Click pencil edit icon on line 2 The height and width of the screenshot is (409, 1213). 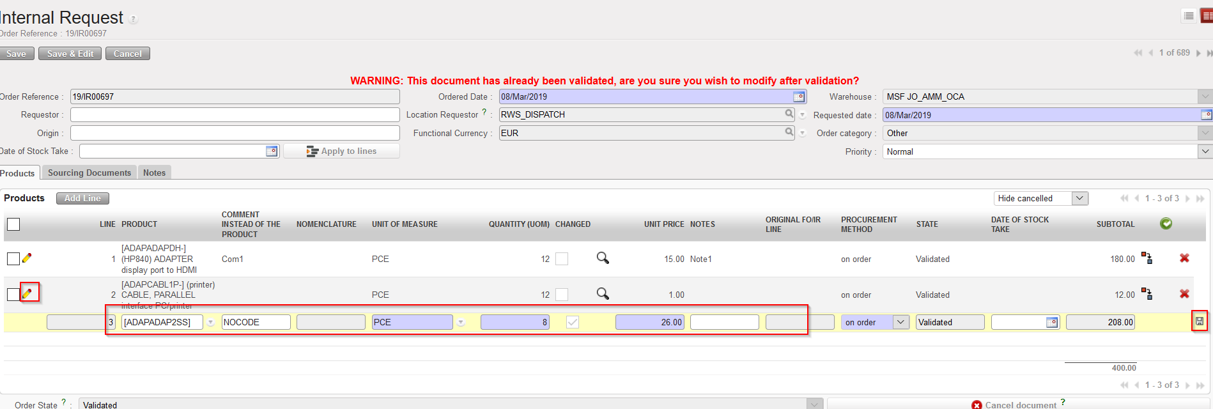coord(27,293)
